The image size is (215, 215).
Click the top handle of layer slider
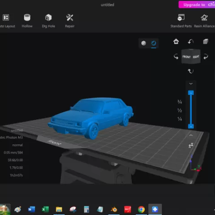point(191,93)
